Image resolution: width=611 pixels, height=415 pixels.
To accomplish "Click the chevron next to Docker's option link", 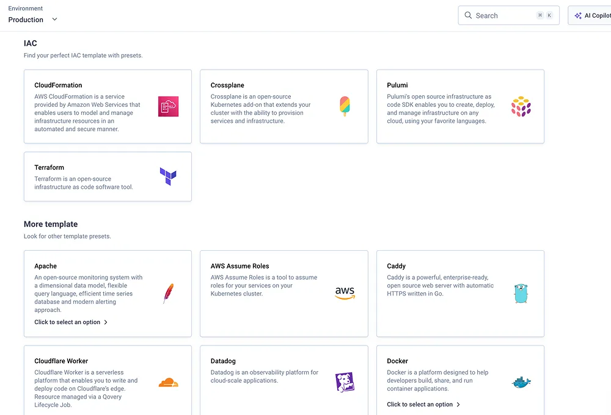I will click(458, 405).
